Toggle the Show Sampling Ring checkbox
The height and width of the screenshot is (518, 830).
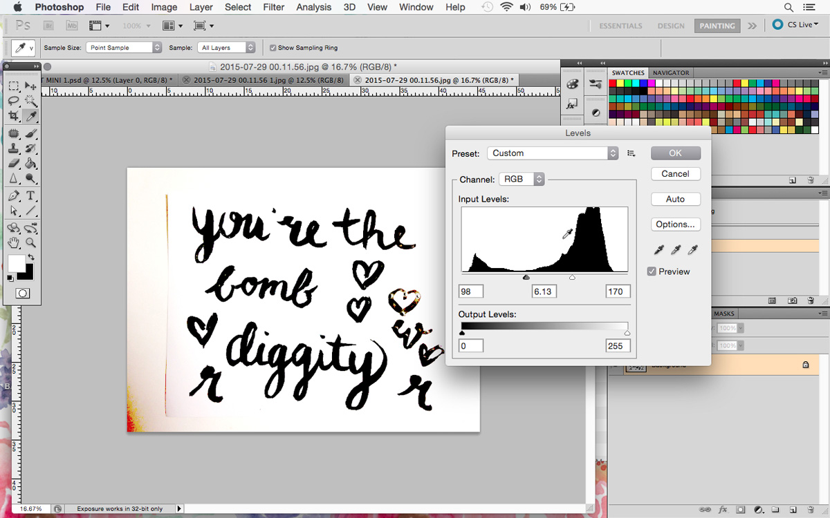coord(273,48)
